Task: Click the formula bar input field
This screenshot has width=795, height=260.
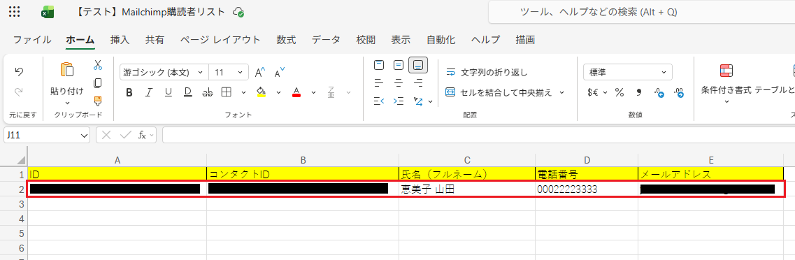Action: 478,136
